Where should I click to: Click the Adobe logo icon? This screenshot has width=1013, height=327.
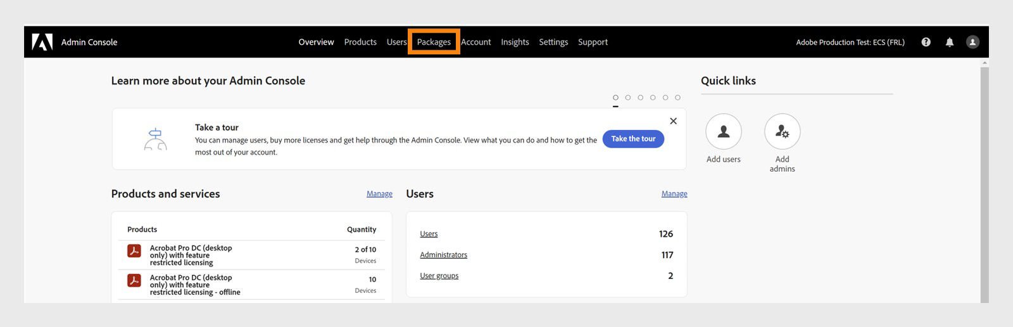click(x=42, y=42)
